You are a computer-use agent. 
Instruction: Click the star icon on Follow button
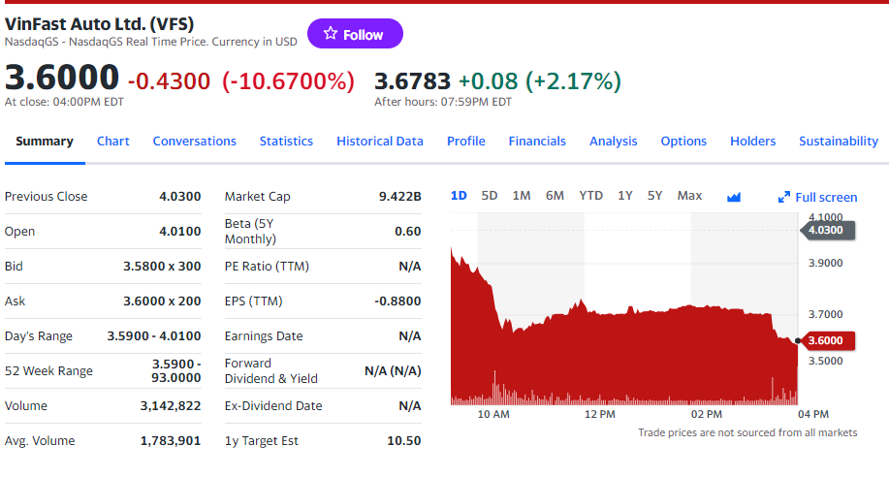(x=331, y=34)
